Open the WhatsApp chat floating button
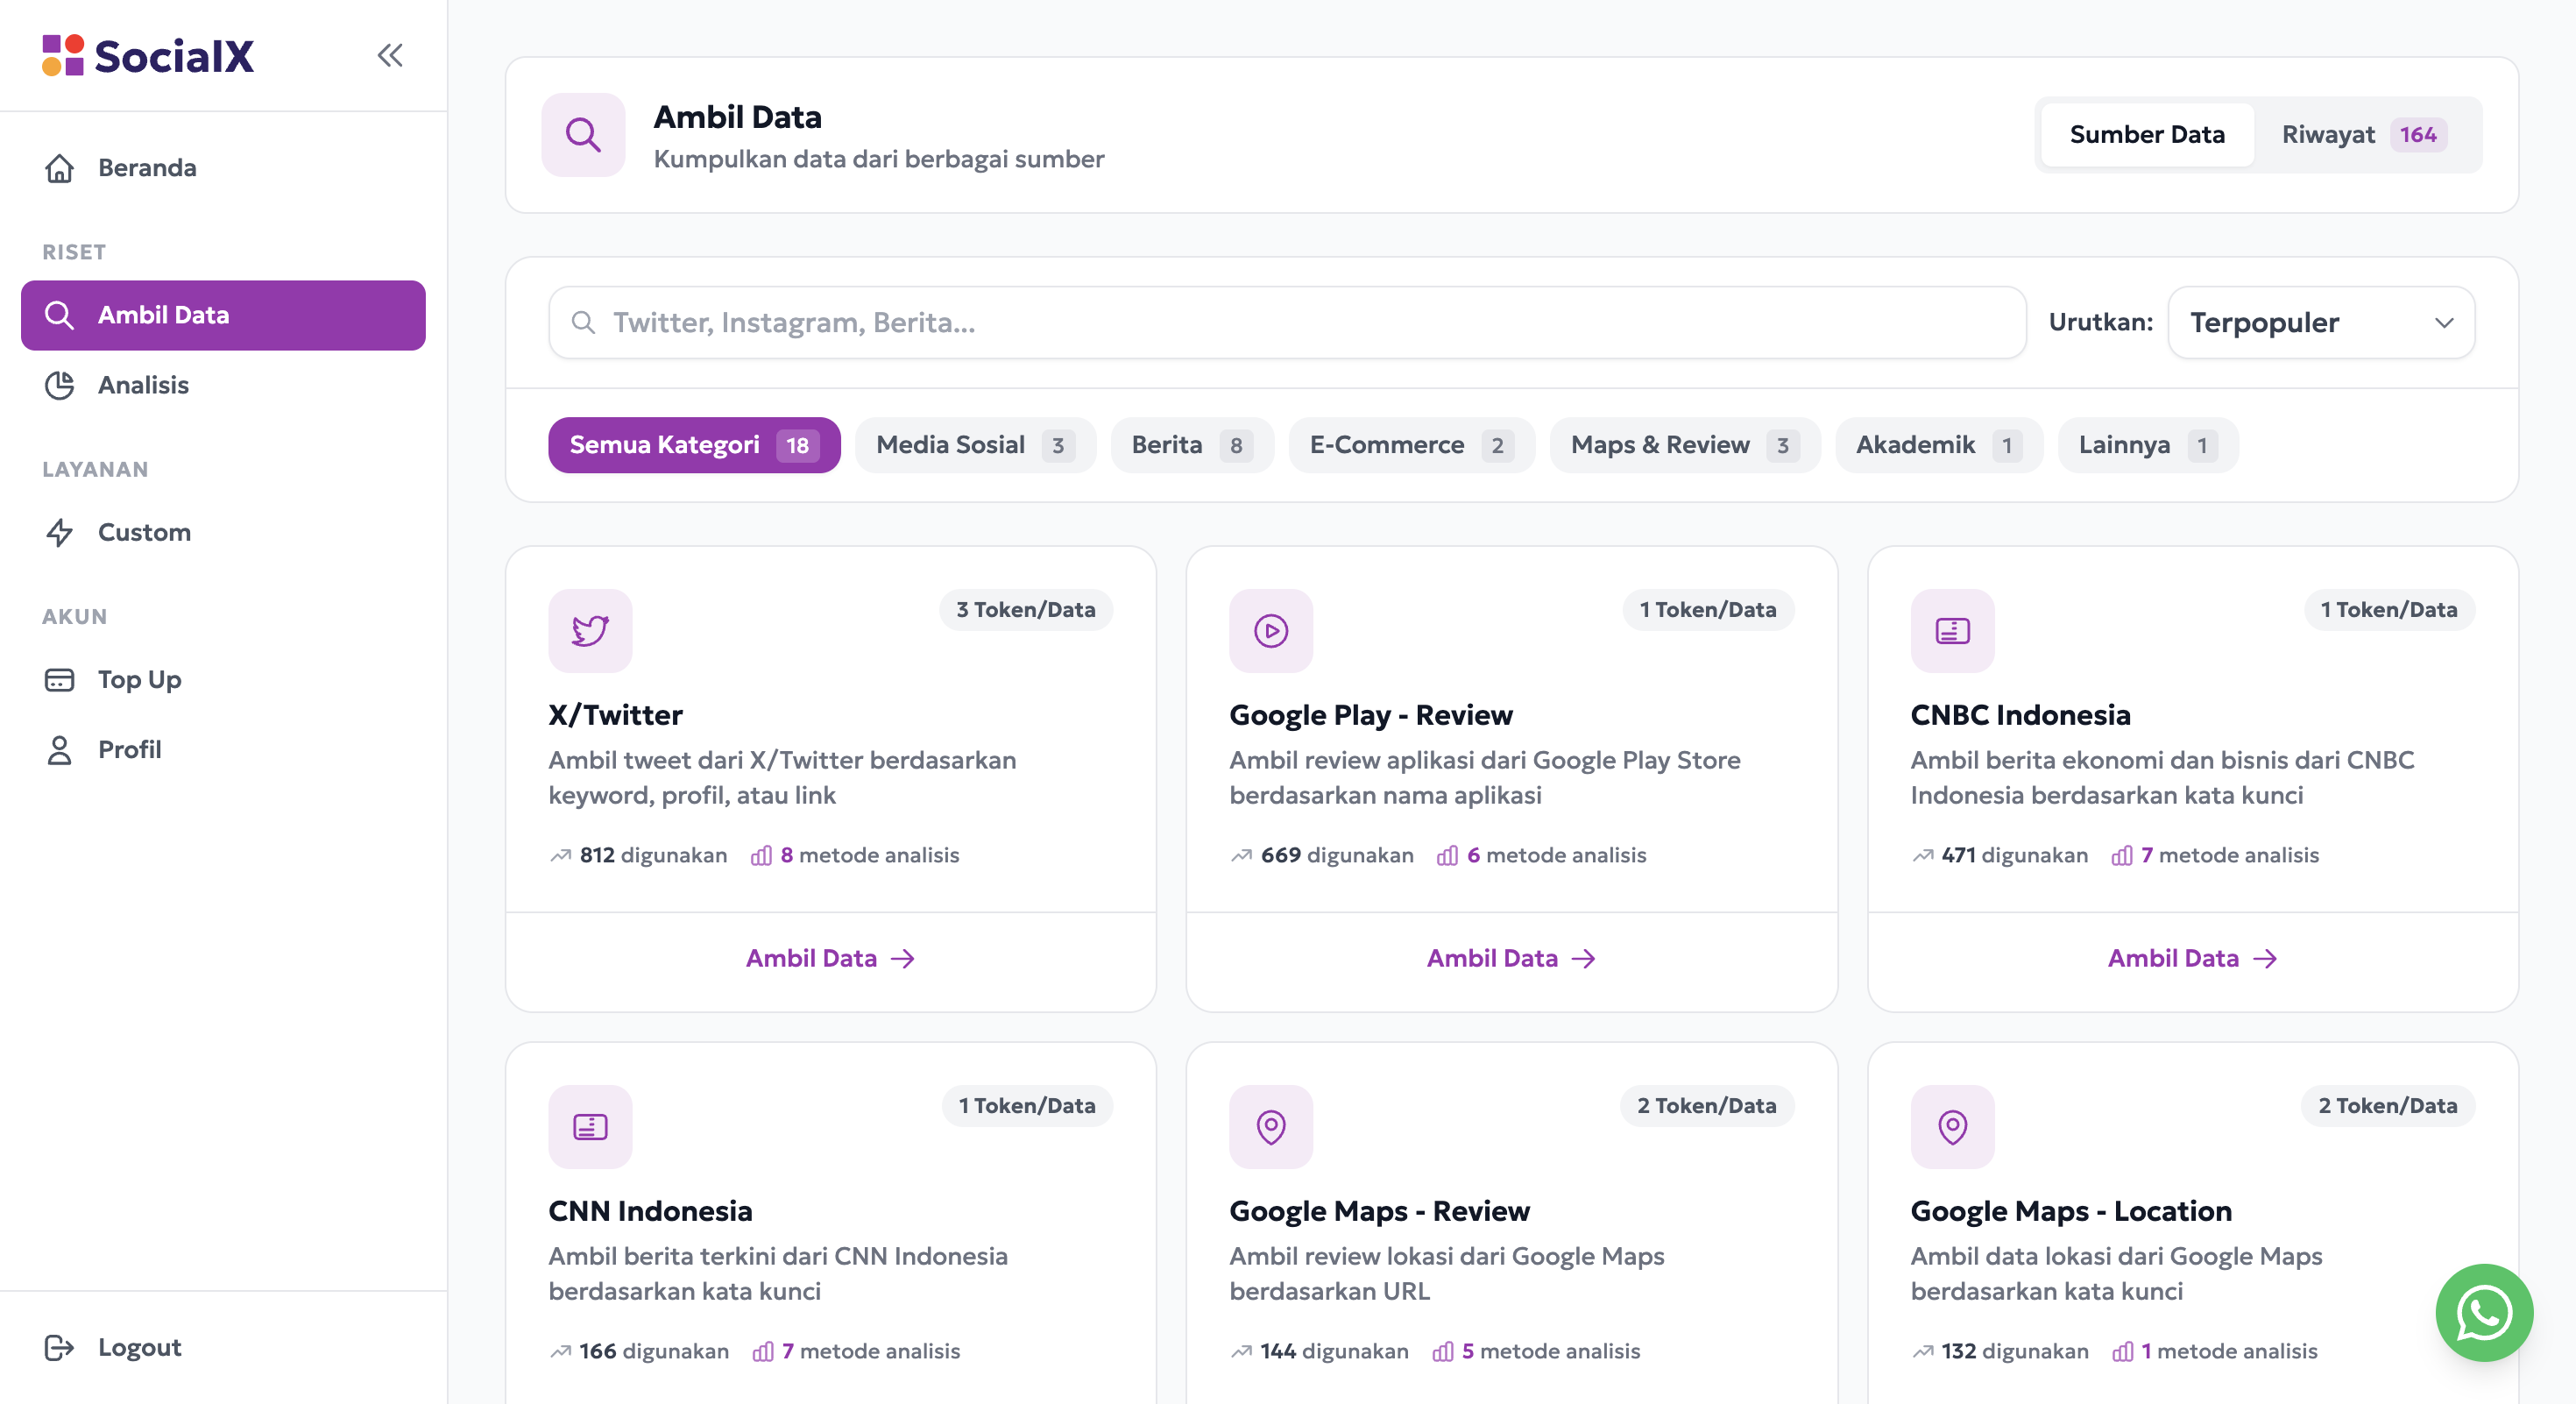The height and width of the screenshot is (1404, 2576). 2483,1311
